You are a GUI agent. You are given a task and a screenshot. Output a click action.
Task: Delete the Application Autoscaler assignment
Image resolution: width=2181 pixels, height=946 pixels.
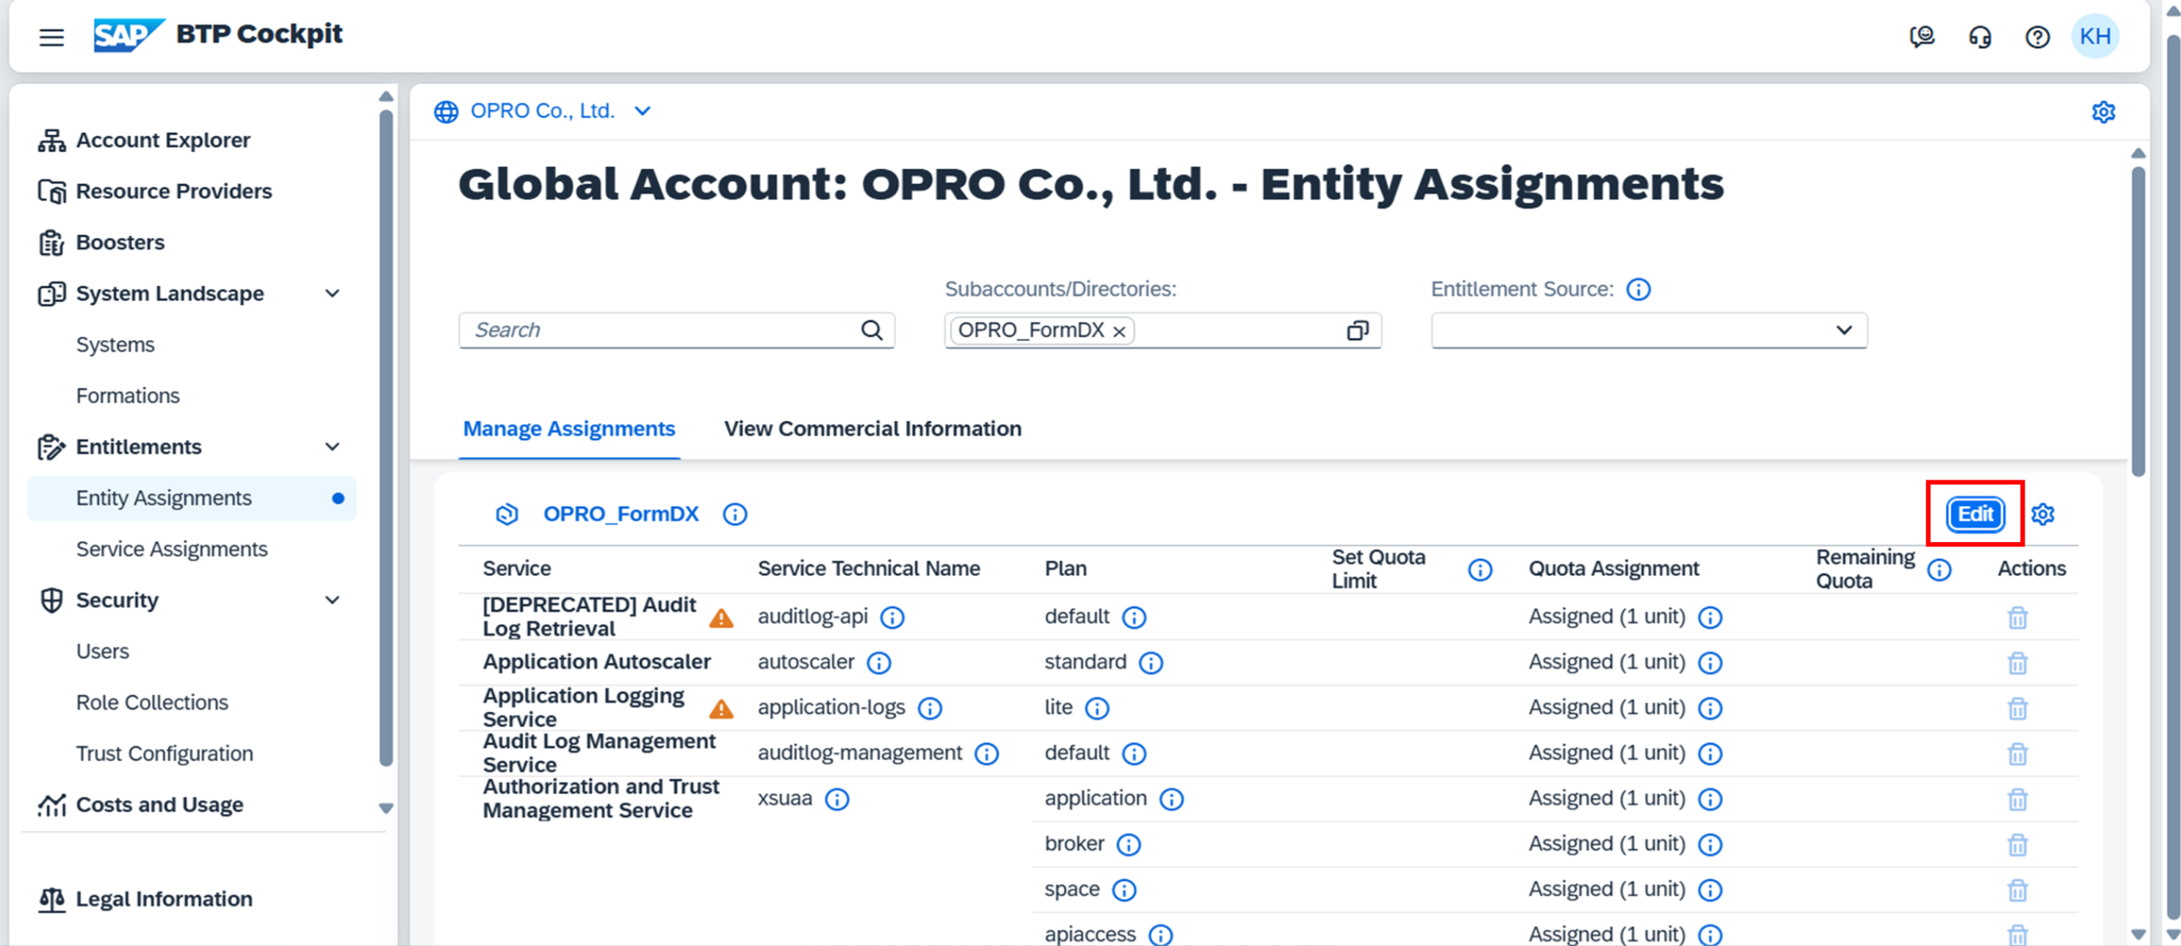pos(2017,662)
